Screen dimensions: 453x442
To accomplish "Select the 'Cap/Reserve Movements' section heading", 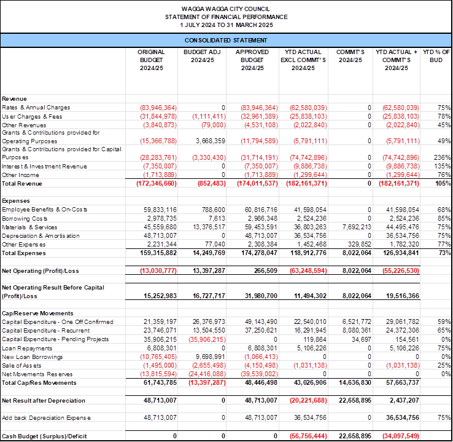I will coord(37,314).
